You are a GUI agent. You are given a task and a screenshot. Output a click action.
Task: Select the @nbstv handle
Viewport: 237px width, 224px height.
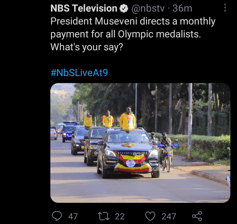pyautogui.click(x=148, y=8)
